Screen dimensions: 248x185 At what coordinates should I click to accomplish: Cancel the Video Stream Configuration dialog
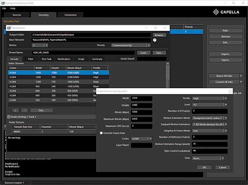(222, 167)
